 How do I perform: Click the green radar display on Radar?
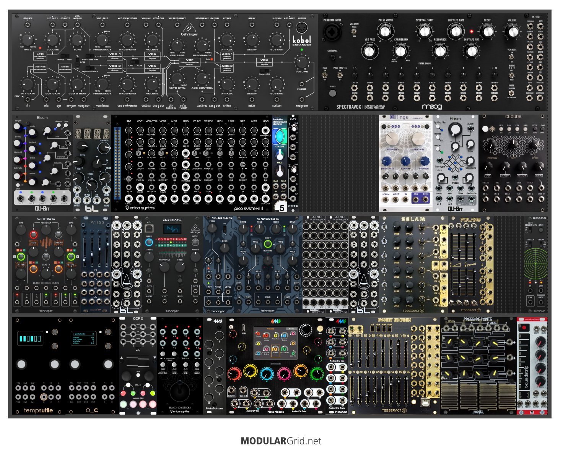[x=535, y=264]
